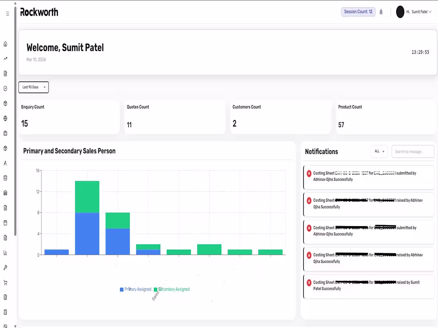Click the trending arrow analytics sidebar icon
Image resolution: width=438 pixels, height=328 pixels.
5,58
